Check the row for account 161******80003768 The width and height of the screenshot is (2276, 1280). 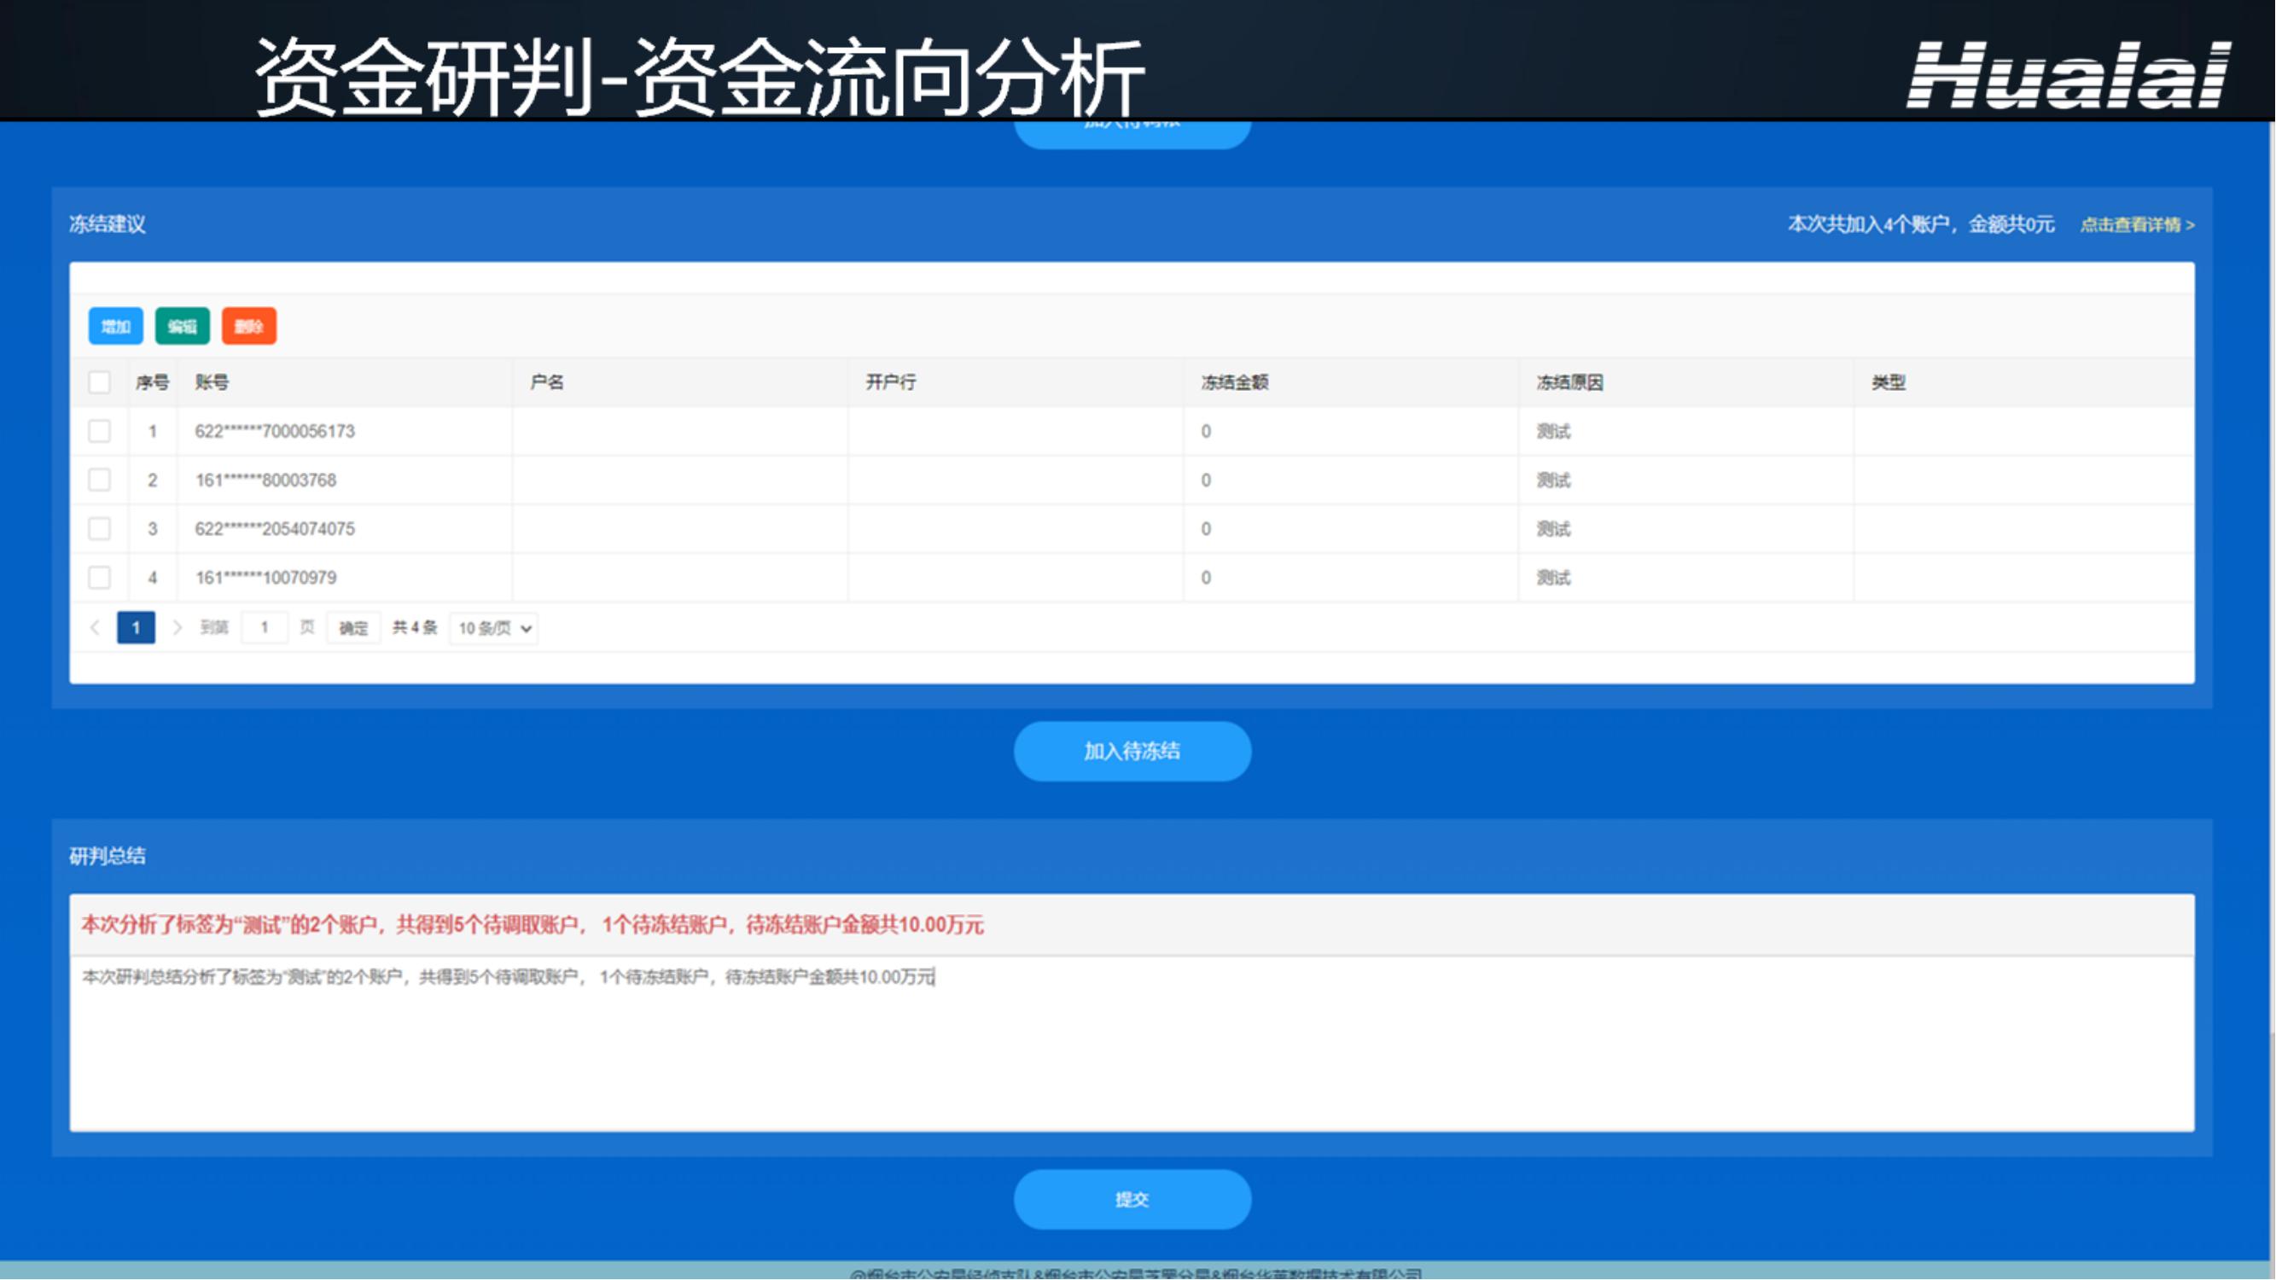coord(100,480)
